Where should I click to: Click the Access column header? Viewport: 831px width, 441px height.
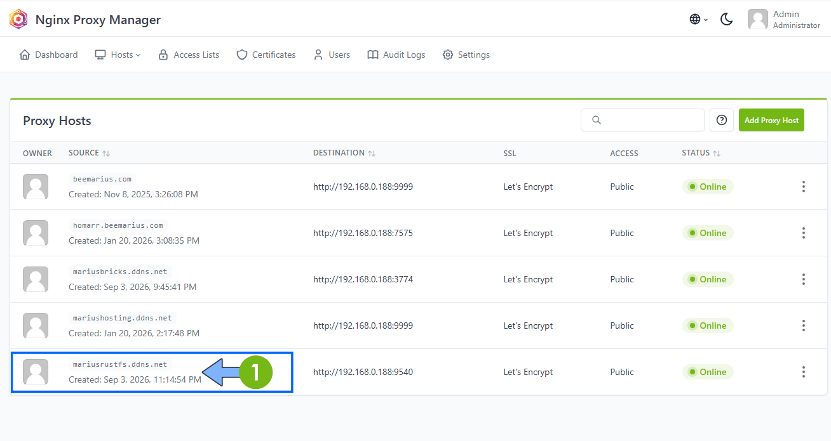624,153
